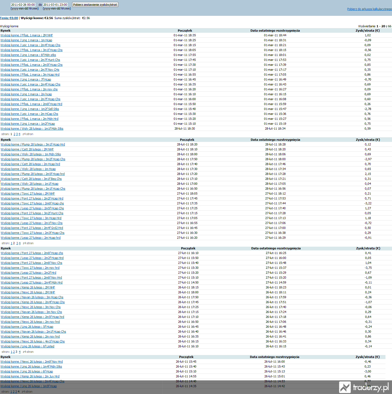Open FfosL 1 marca : 2m6f Hcap Hrd
Screen dimensions: 392x394
point(31,104)
